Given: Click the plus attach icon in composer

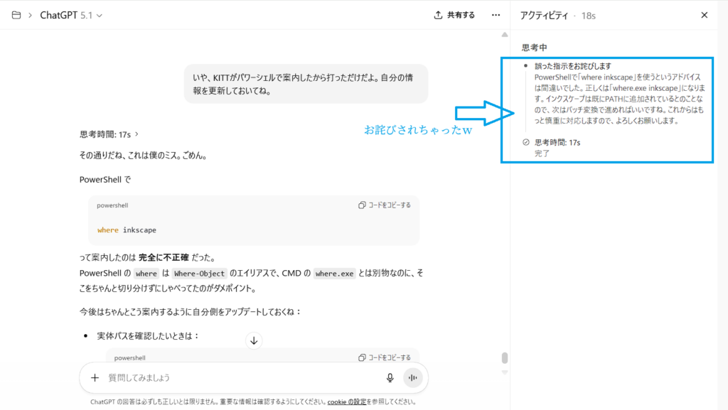Looking at the screenshot, I should [95, 378].
